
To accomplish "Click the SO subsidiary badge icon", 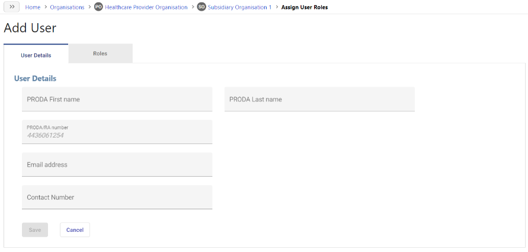I will (201, 7).
